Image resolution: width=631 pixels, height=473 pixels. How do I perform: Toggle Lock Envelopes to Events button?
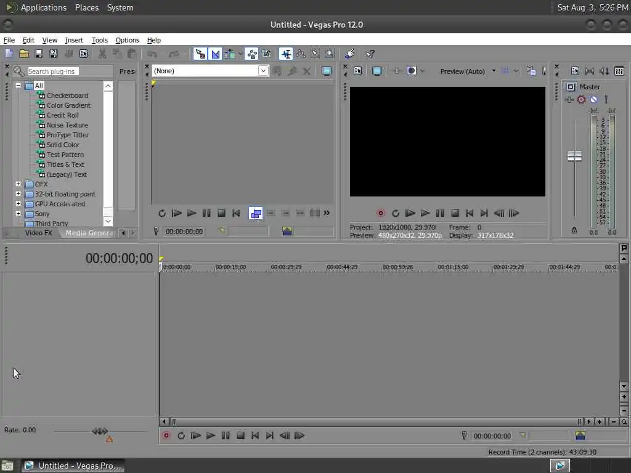point(252,54)
